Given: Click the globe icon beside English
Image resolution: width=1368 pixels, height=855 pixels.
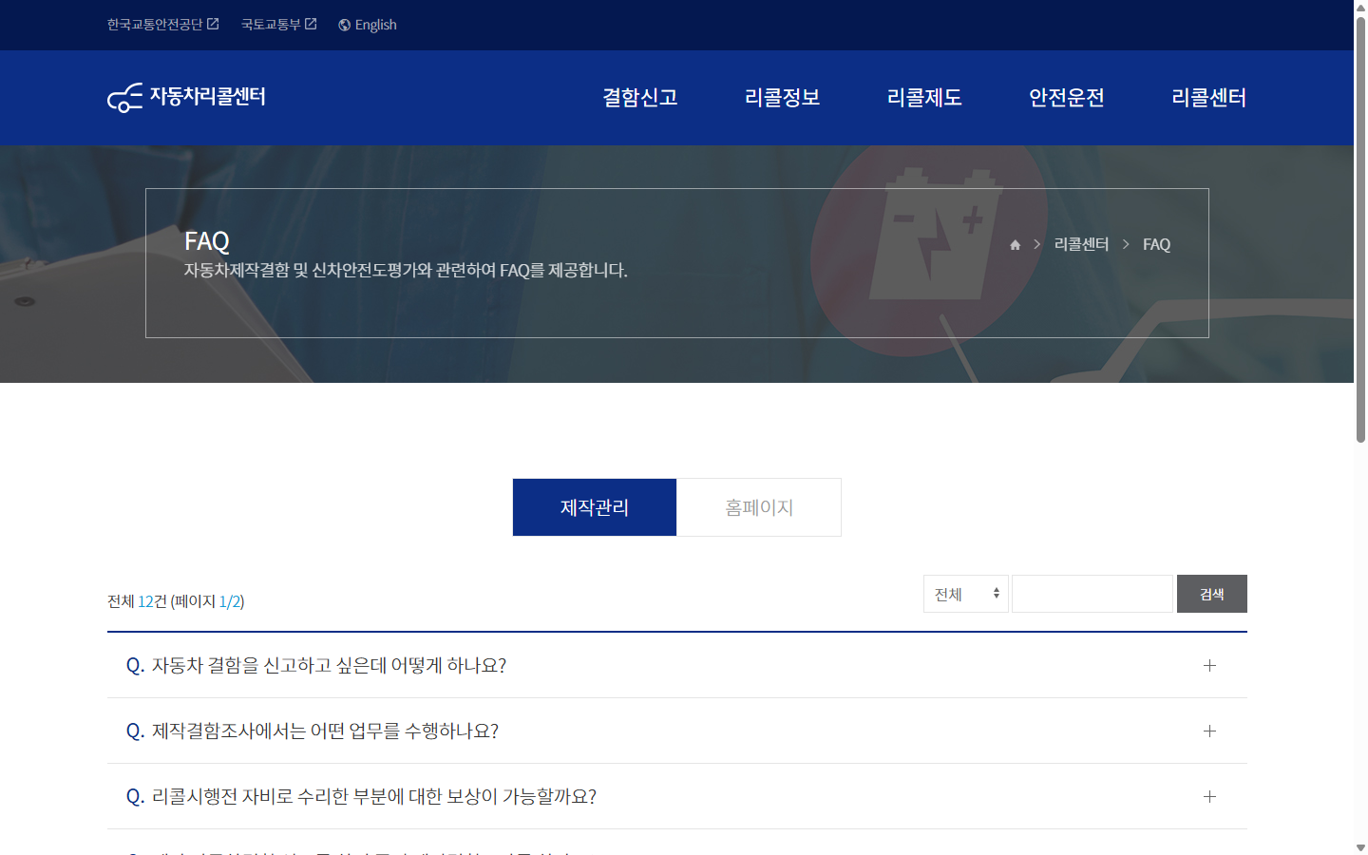Looking at the screenshot, I should (x=345, y=25).
